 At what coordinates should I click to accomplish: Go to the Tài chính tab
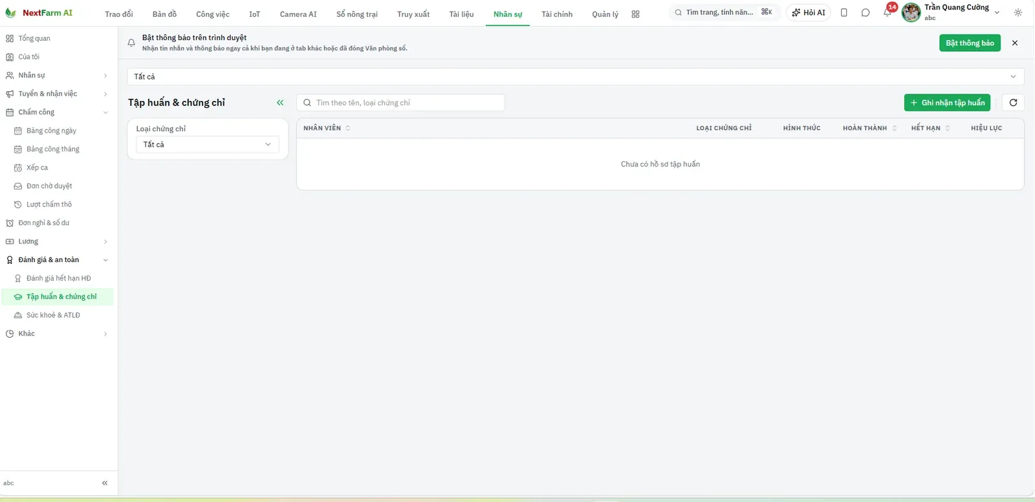(x=557, y=14)
